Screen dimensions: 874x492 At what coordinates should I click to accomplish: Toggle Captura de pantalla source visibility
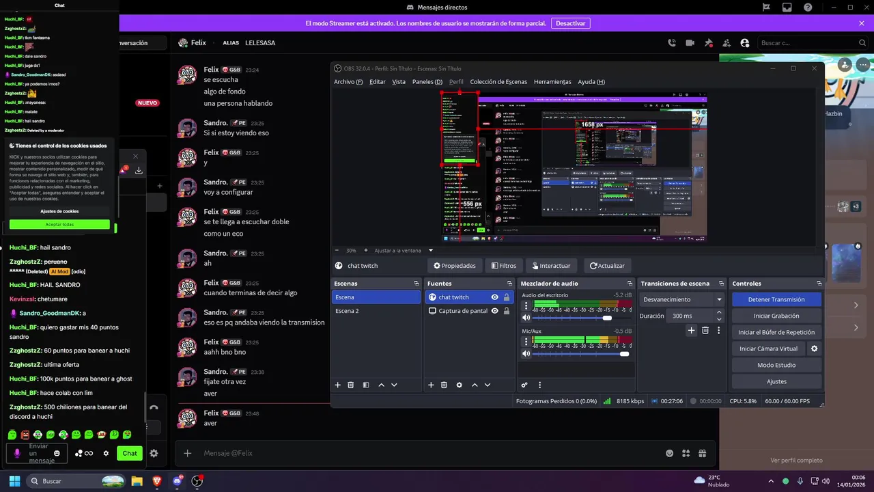coord(495,311)
